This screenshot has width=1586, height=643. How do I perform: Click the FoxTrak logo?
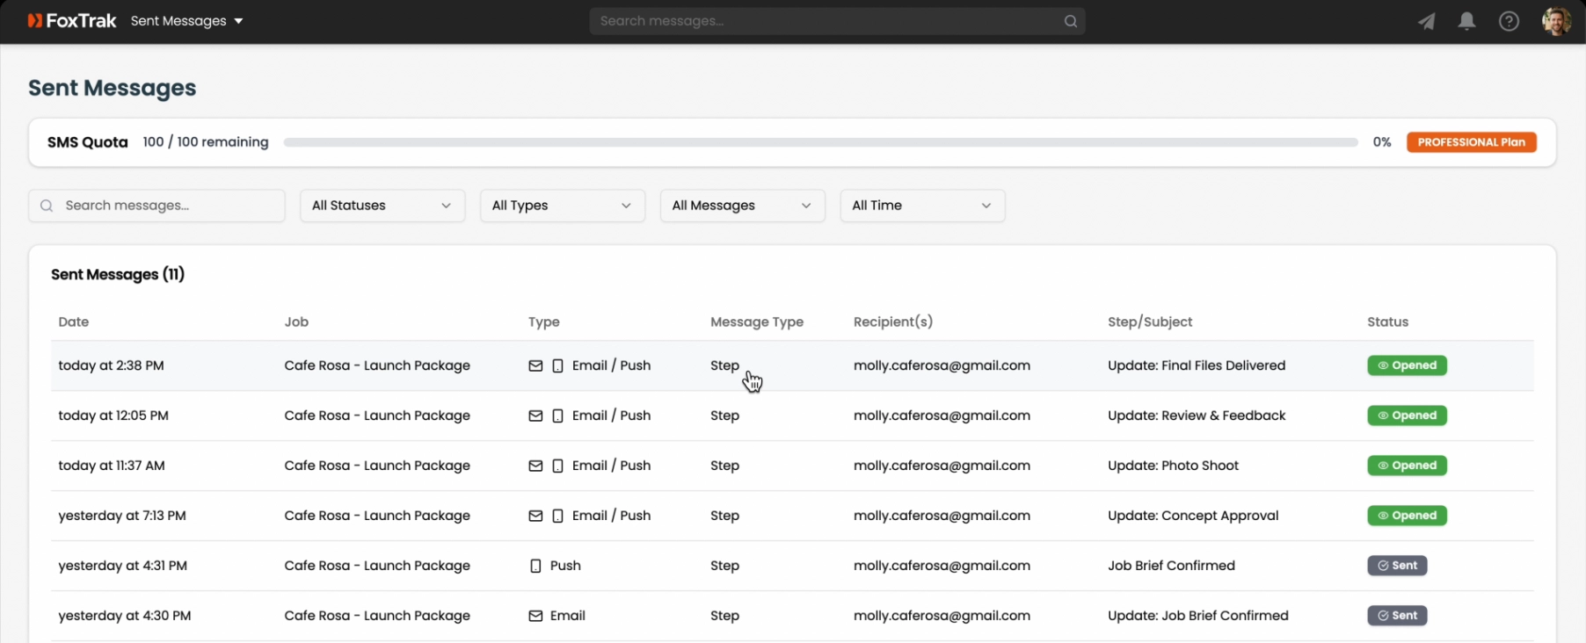tap(72, 20)
